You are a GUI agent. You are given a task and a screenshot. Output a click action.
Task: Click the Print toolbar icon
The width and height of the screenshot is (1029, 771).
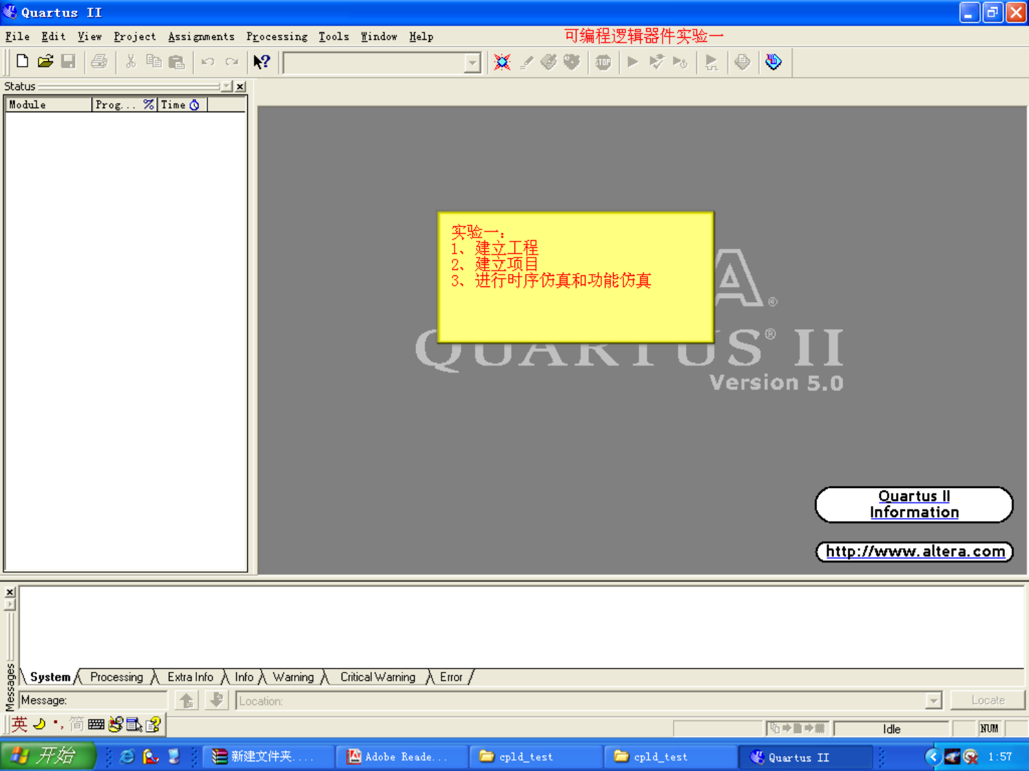click(99, 62)
